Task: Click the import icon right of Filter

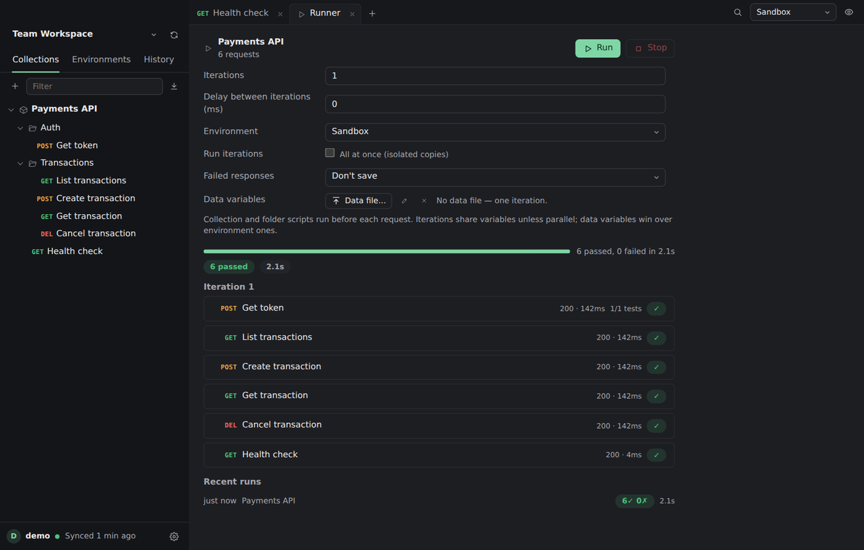Action: [x=174, y=86]
